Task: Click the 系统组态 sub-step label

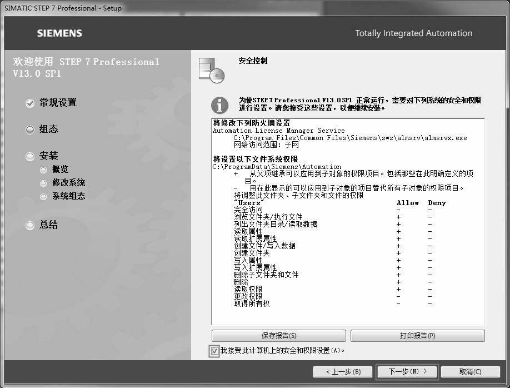Action: coord(69,196)
